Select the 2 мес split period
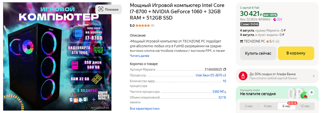Viewport: 321px width, 113px height. click(x=249, y=106)
